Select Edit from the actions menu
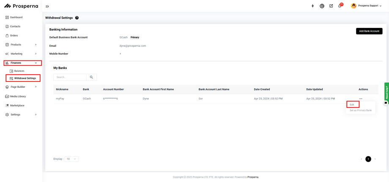 353,105
